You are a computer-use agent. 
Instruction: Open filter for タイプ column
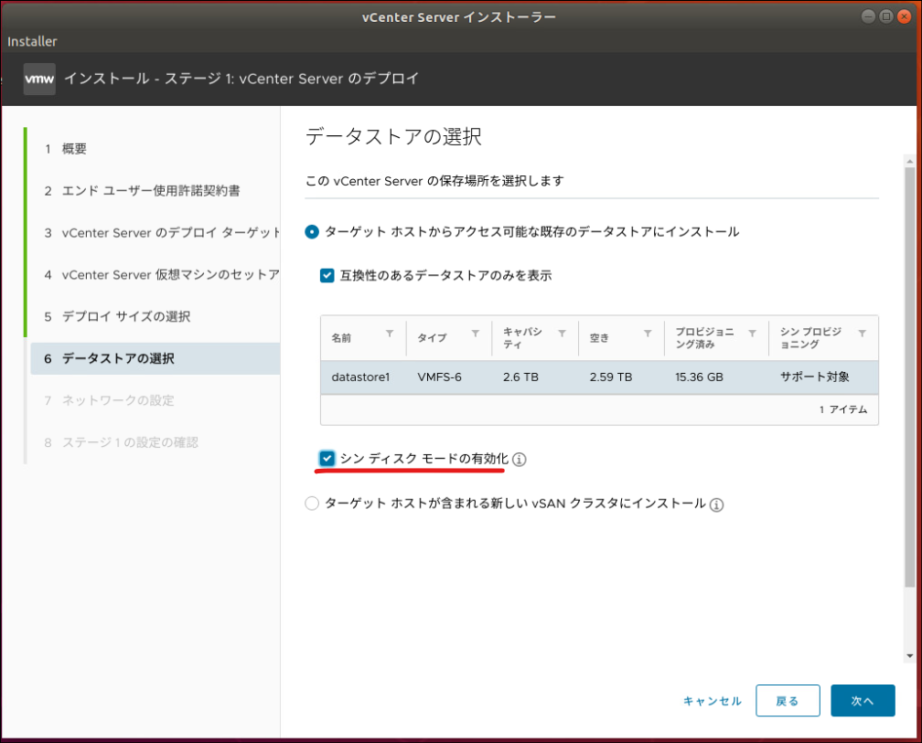[475, 334]
